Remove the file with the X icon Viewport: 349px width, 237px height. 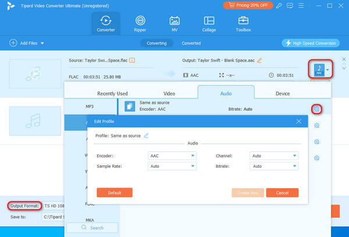[344, 59]
